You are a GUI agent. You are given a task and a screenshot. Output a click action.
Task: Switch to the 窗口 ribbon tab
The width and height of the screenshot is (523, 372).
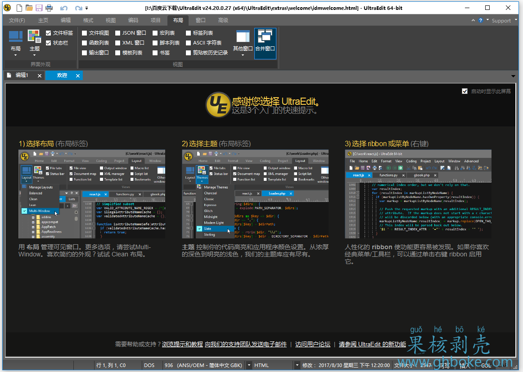[200, 20]
